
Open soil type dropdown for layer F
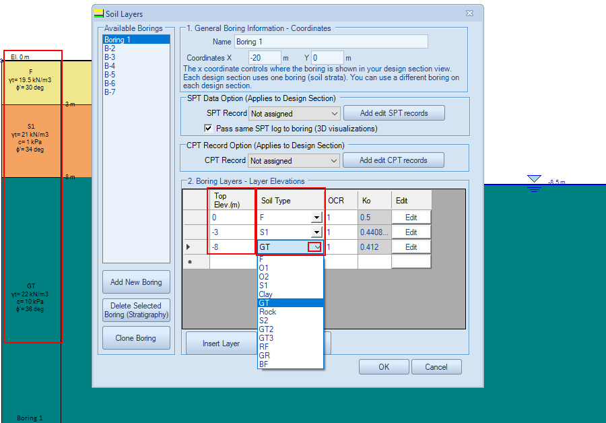click(316, 218)
